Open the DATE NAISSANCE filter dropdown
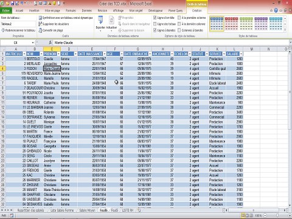The height and width of the screenshot is (219, 292). 105,54
